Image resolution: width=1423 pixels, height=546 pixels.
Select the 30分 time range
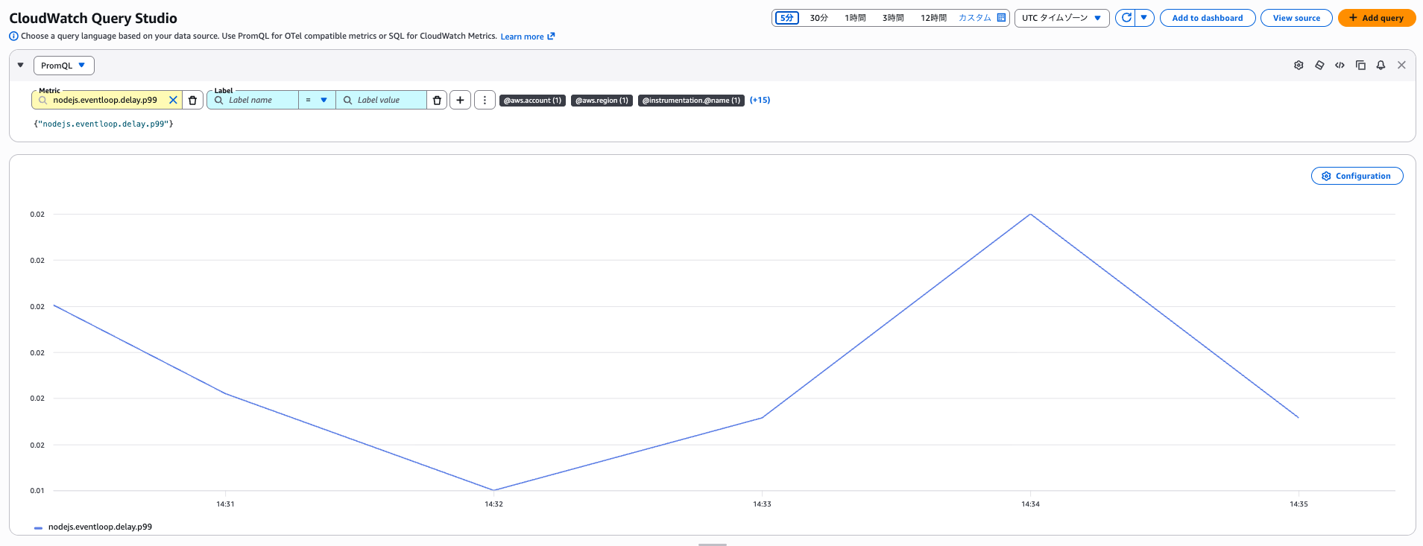[x=818, y=18]
